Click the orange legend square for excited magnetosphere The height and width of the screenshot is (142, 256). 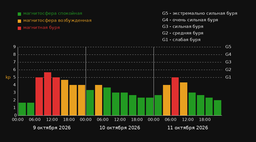19,21
